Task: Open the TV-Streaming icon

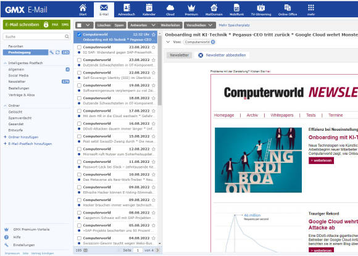Action: (261, 10)
